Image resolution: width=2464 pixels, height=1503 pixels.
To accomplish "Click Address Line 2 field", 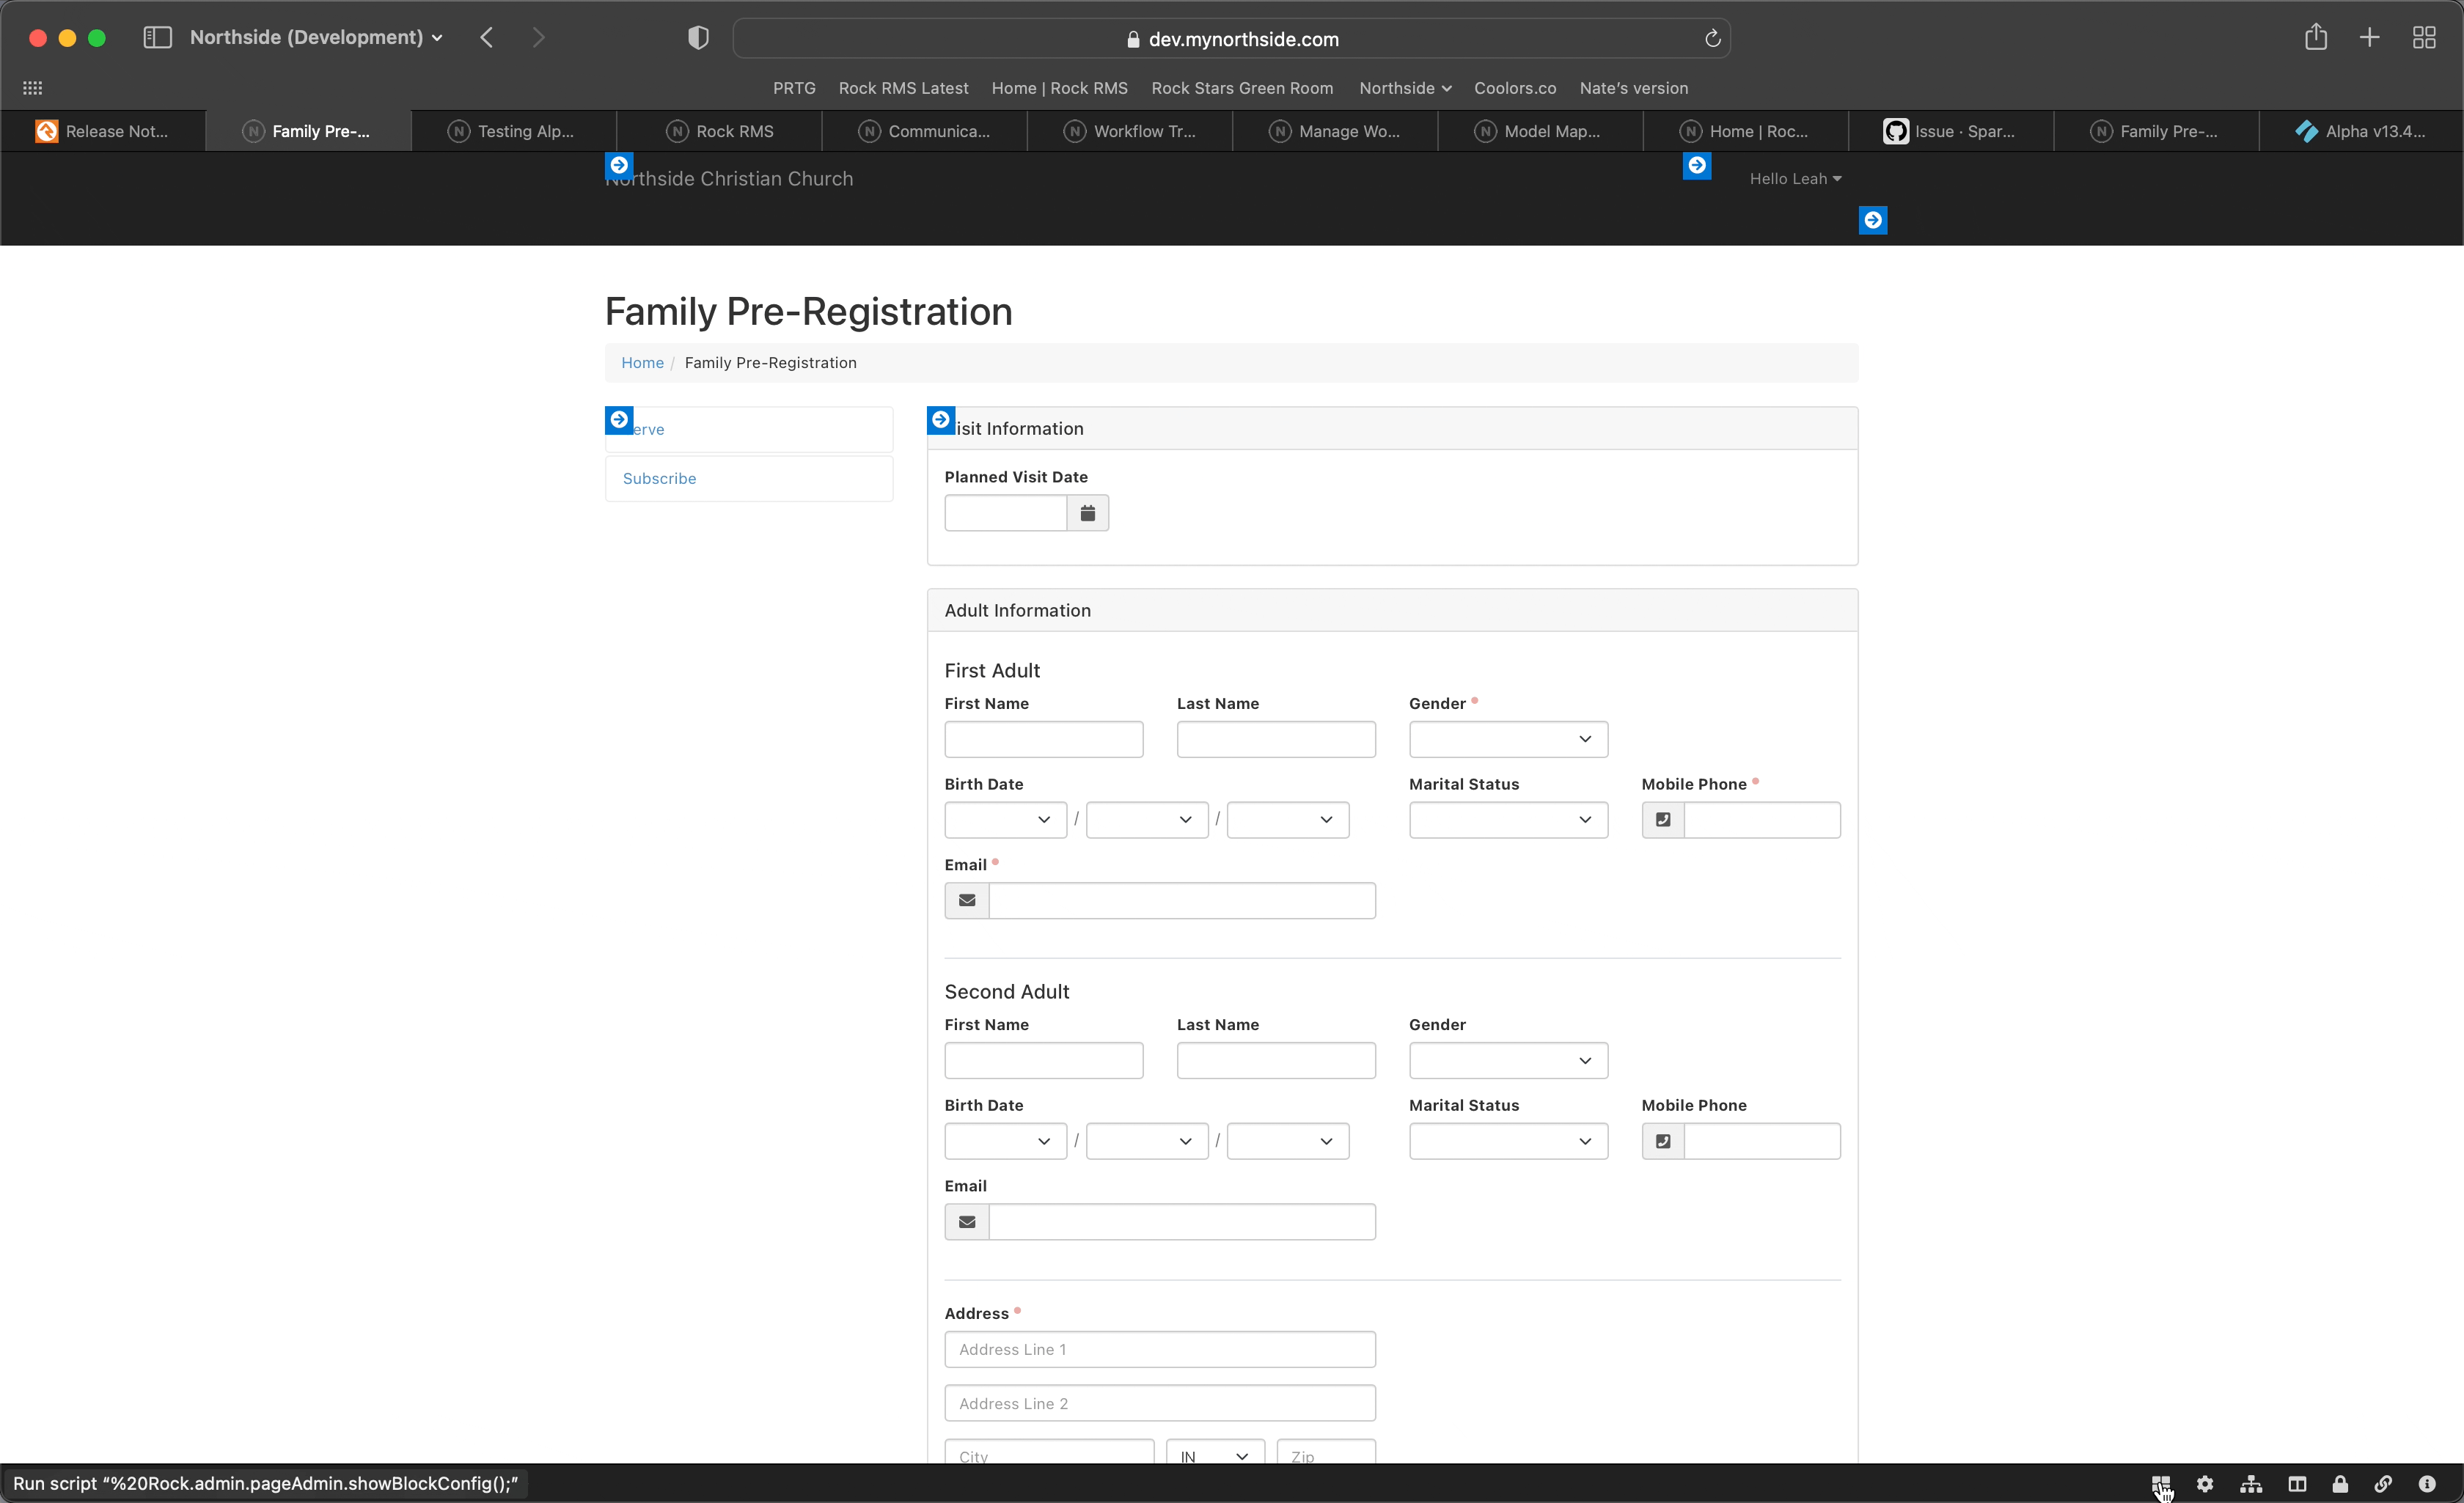I will (1160, 1403).
